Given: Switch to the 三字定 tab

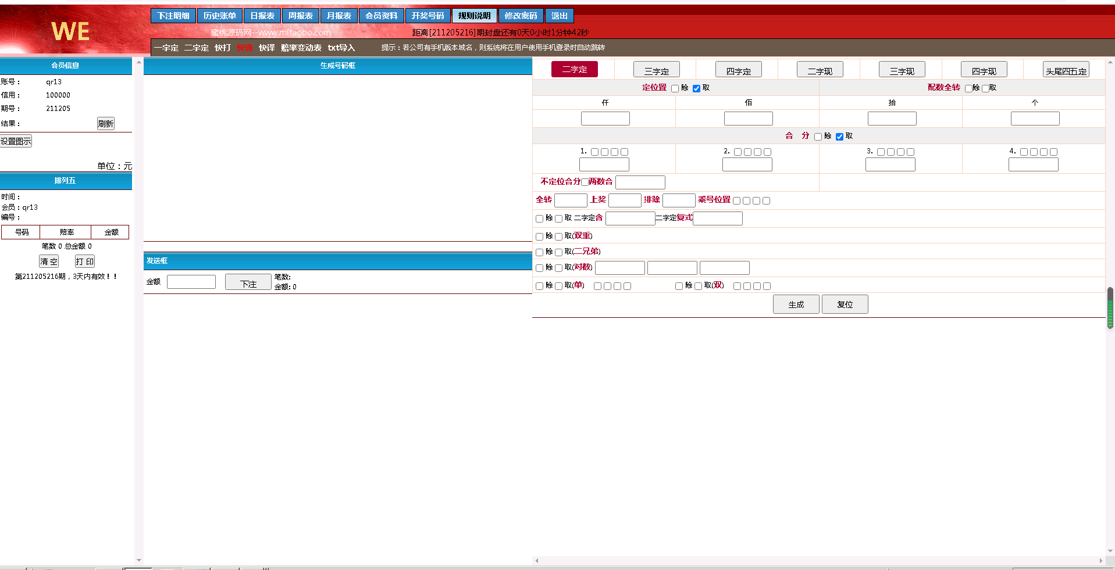Looking at the screenshot, I should (656, 70).
